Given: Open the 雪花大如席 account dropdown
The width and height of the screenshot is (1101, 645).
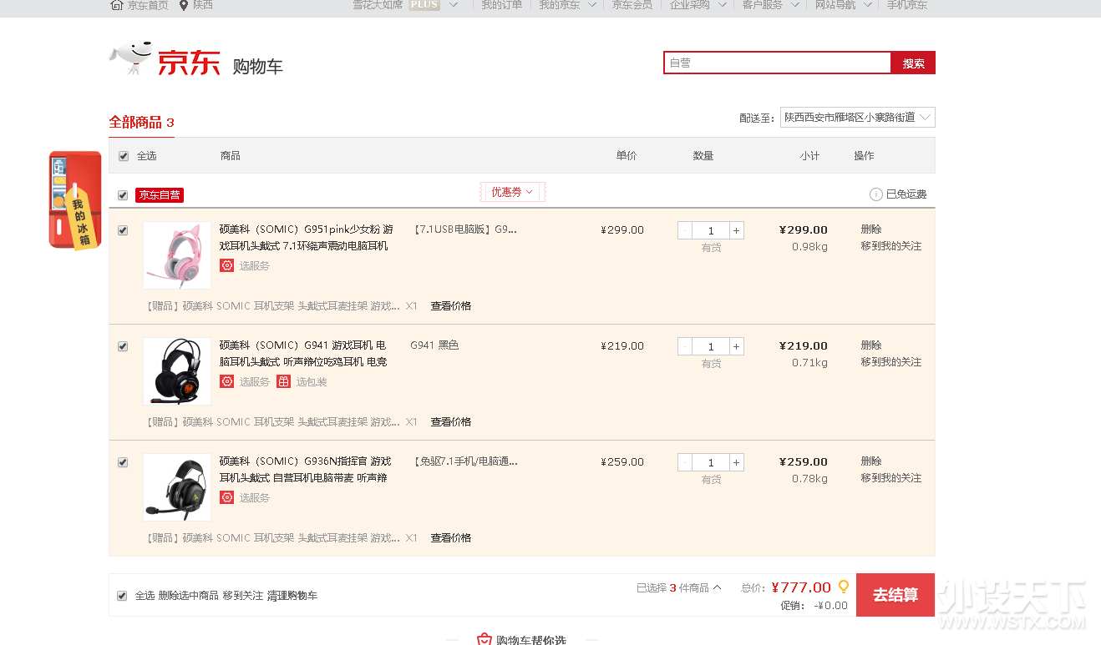Looking at the screenshot, I should pyautogui.click(x=405, y=5).
